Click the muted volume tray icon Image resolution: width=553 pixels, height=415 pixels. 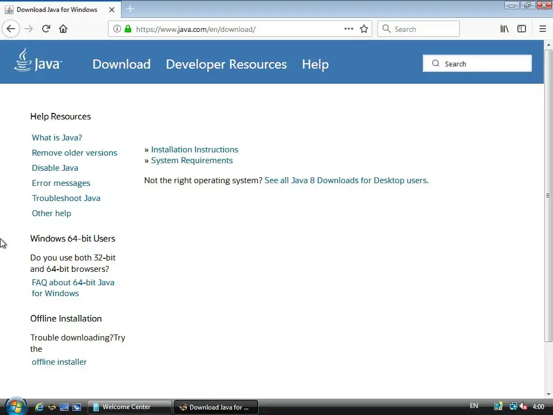click(523, 406)
